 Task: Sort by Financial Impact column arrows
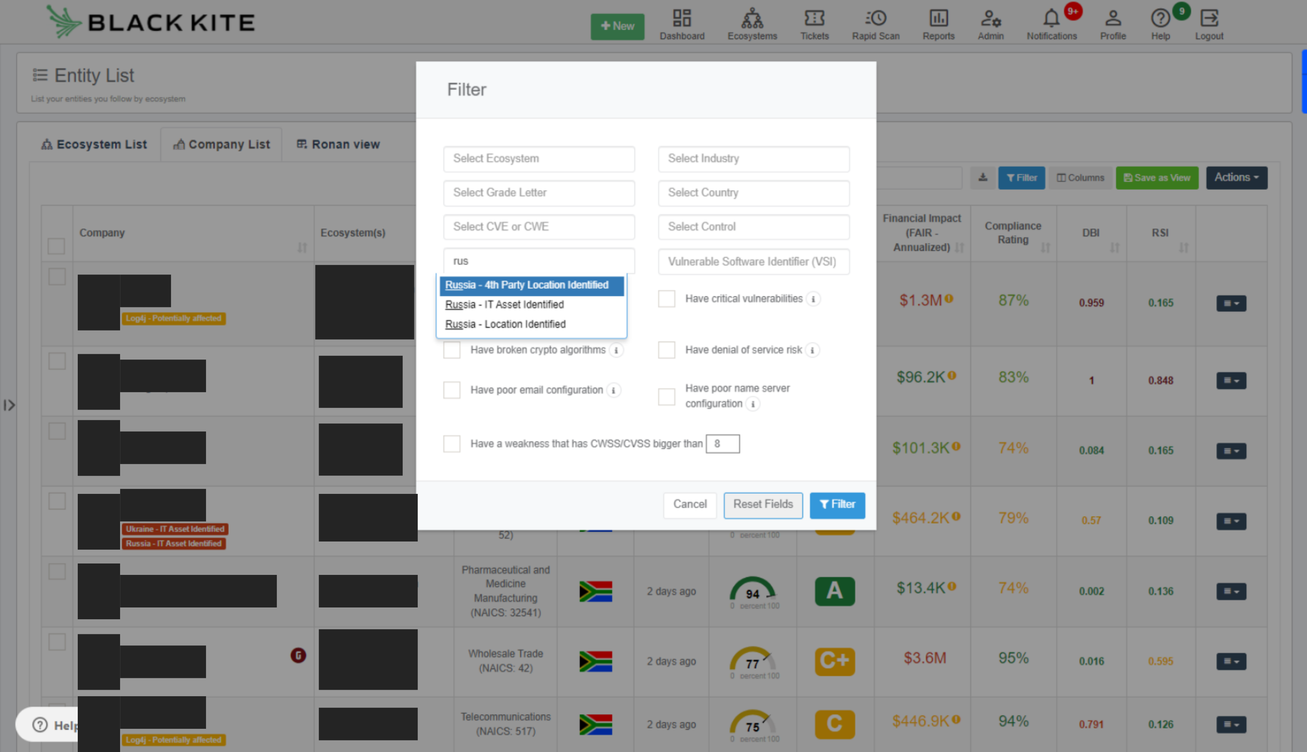point(959,248)
